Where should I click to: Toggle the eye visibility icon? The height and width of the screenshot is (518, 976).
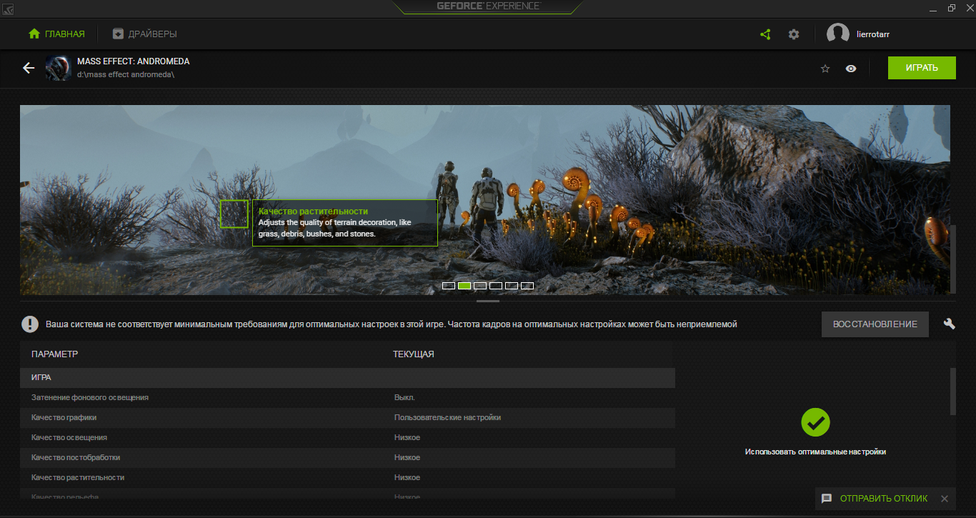(x=851, y=69)
